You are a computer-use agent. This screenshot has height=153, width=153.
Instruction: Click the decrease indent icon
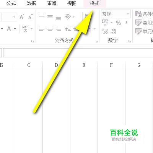tap(68, 29)
